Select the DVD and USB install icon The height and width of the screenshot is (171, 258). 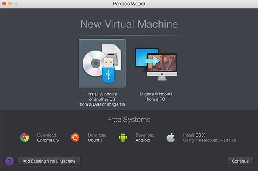tap(102, 63)
